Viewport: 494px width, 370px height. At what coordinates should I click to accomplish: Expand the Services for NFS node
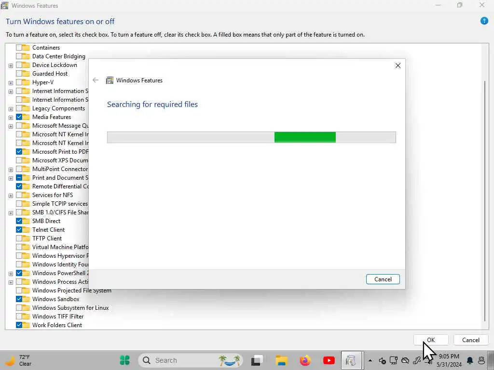(x=11, y=196)
